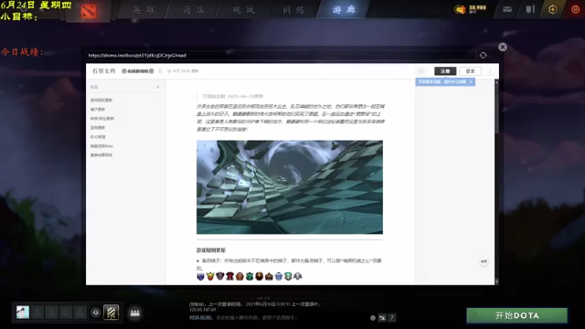Click the small round floating button at document right

pyautogui.click(x=484, y=261)
